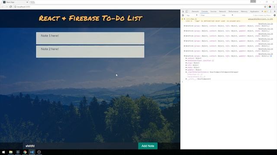
Task: Open the DevTools kebab menu
Action: pos(271,12)
